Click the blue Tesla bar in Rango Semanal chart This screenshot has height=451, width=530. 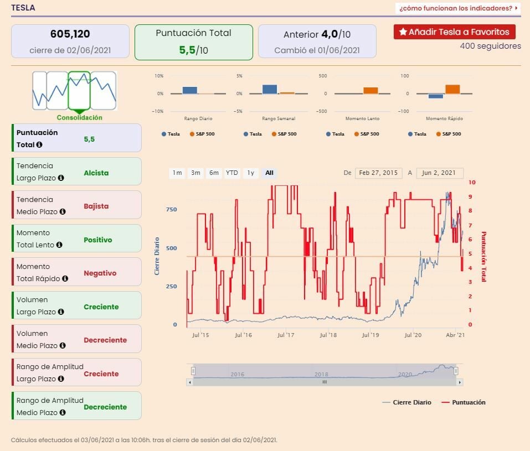tap(270, 89)
